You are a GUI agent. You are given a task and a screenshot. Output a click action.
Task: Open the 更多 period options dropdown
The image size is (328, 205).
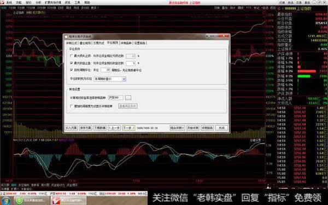[x=95, y=8]
